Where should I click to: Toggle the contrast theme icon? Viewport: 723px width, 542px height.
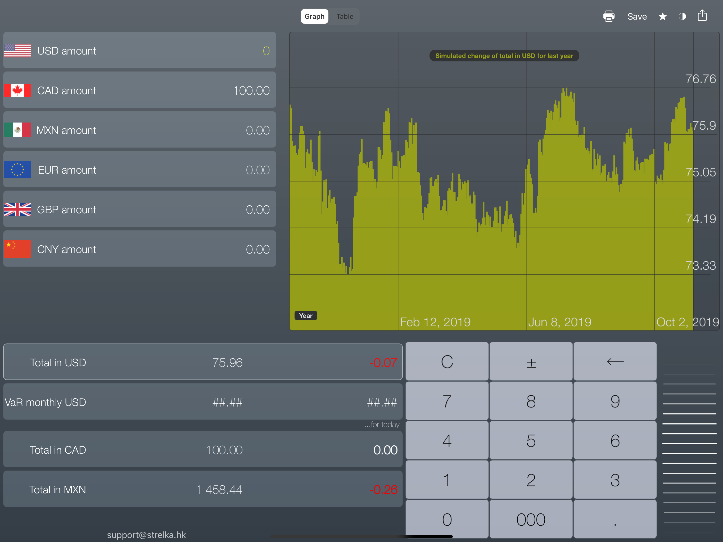(682, 16)
